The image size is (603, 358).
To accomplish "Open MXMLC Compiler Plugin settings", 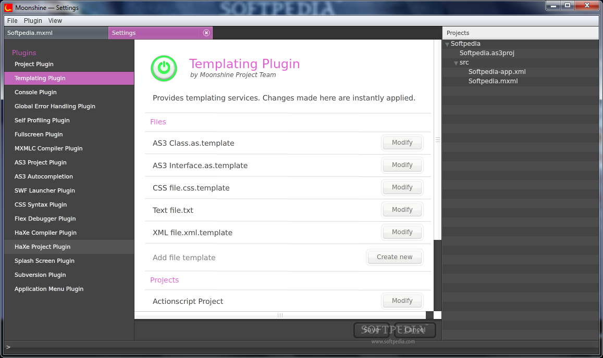I will pos(69,148).
